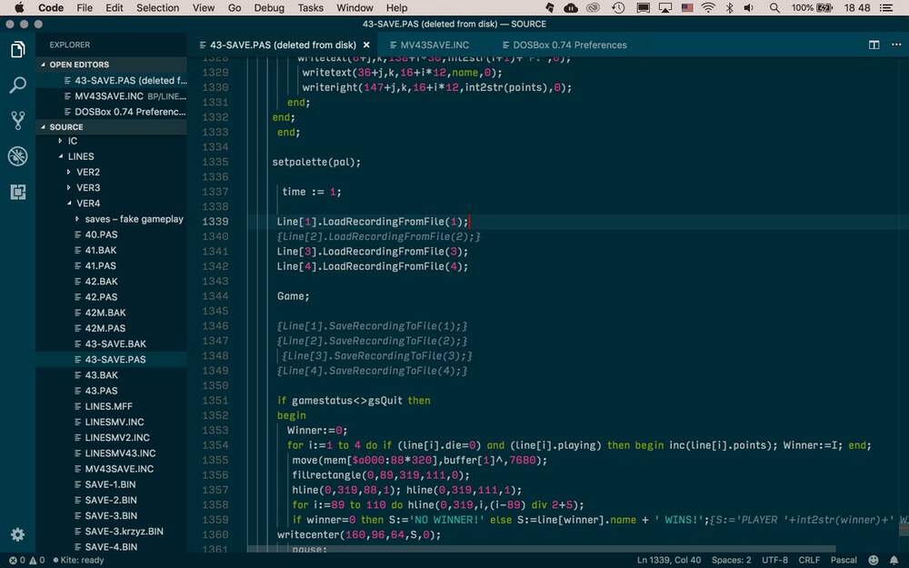Viewport: 909px width, 568px height.
Task: Change indentation via Spaces: 2
Action: tap(731, 560)
